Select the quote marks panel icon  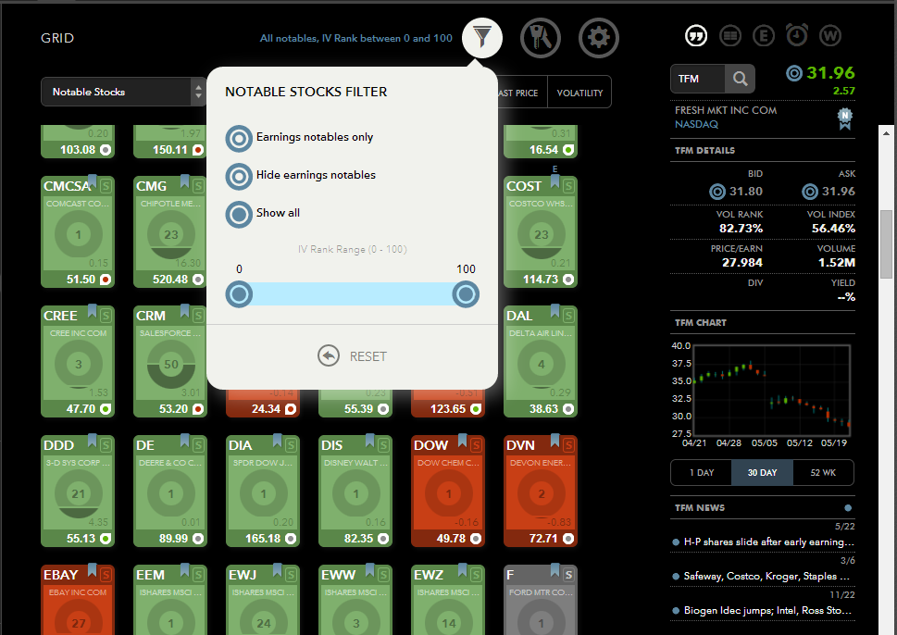[696, 36]
